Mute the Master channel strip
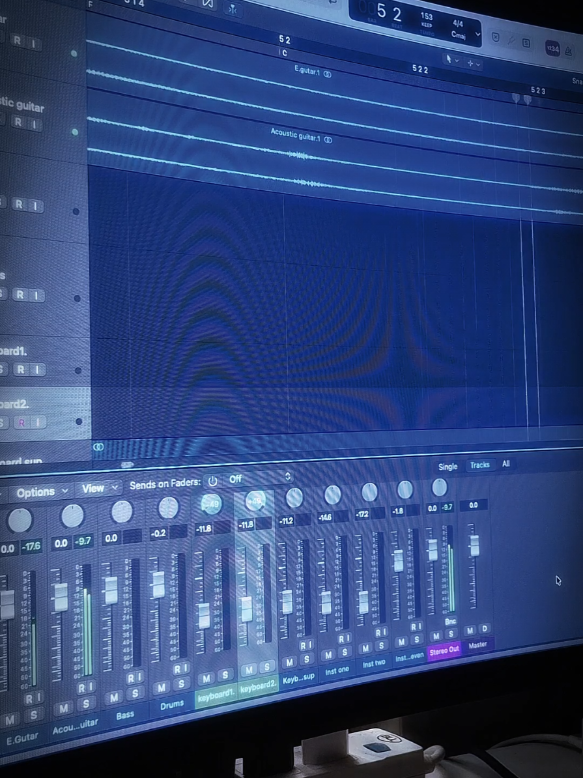 click(x=470, y=630)
